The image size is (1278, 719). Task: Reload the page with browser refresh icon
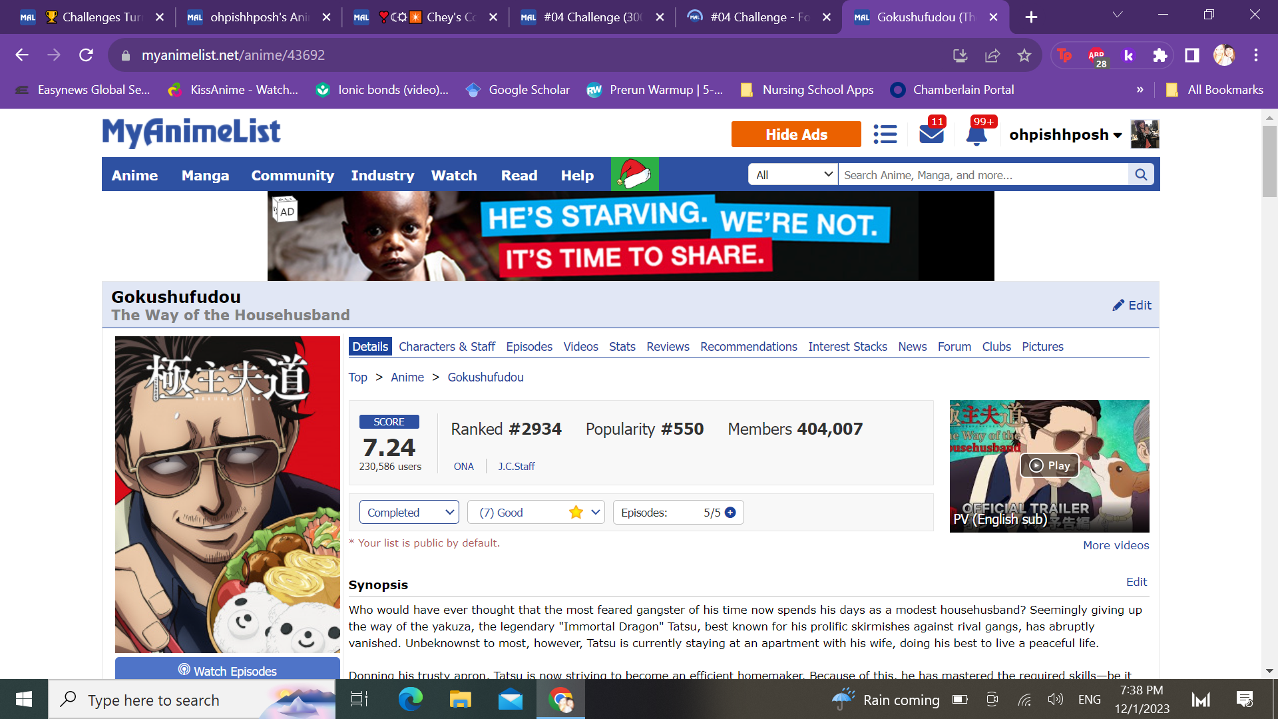(x=86, y=55)
